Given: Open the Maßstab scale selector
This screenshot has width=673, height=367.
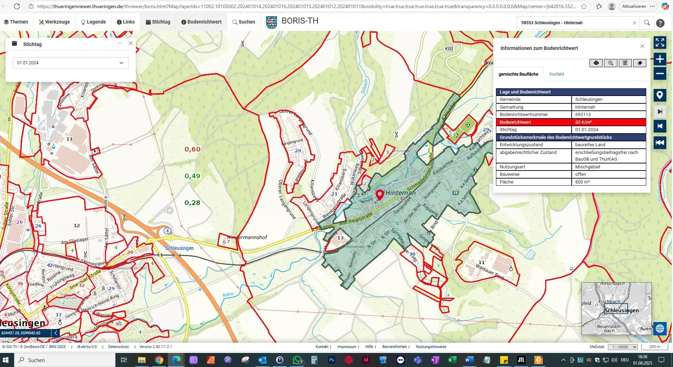Looking at the screenshot, I should click(x=622, y=347).
